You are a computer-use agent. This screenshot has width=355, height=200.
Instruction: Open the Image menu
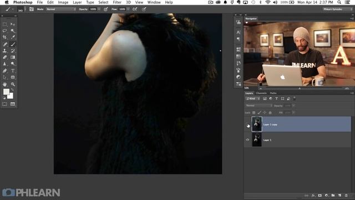tap(63, 2)
